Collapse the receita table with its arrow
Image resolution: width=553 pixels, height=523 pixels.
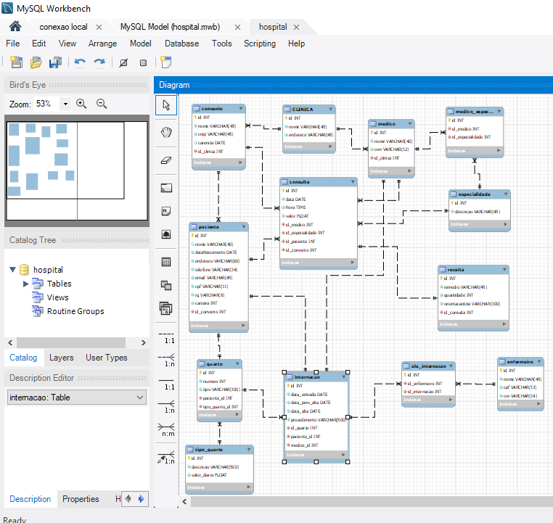[x=504, y=270]
